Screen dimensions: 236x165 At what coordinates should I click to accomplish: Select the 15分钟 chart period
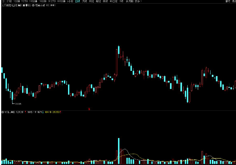pos(42,1)
